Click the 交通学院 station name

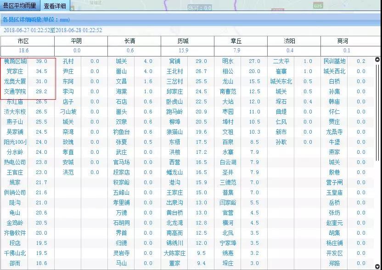coord(15,92)
